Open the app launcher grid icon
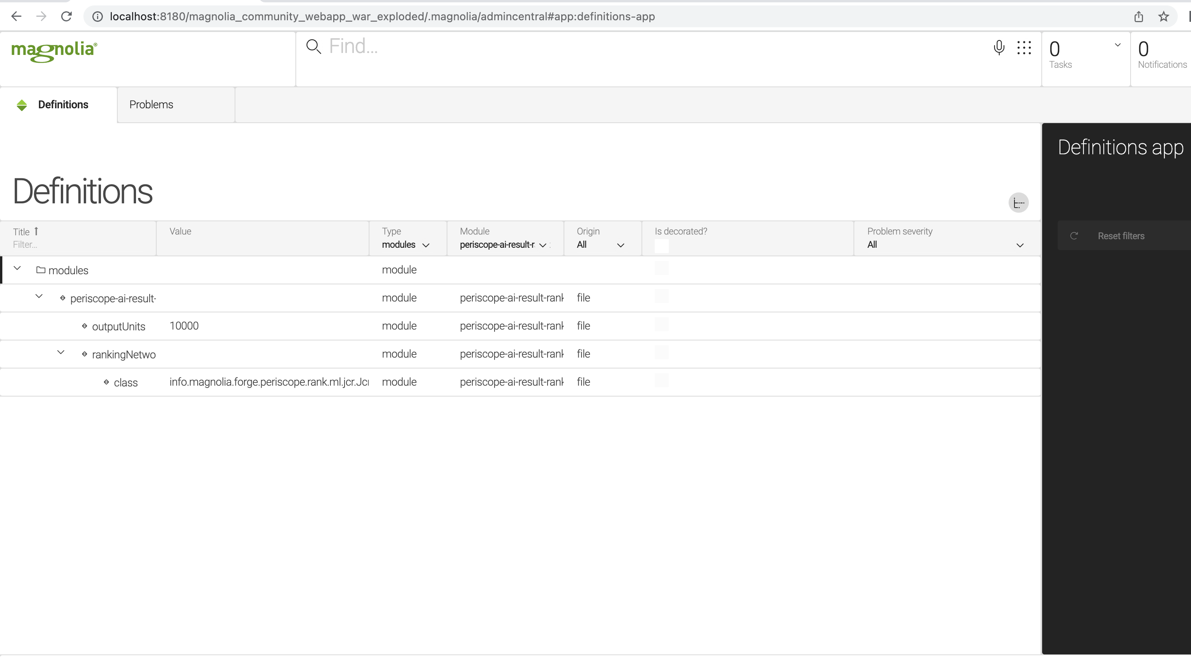1191x663 pixels. 1024,47
